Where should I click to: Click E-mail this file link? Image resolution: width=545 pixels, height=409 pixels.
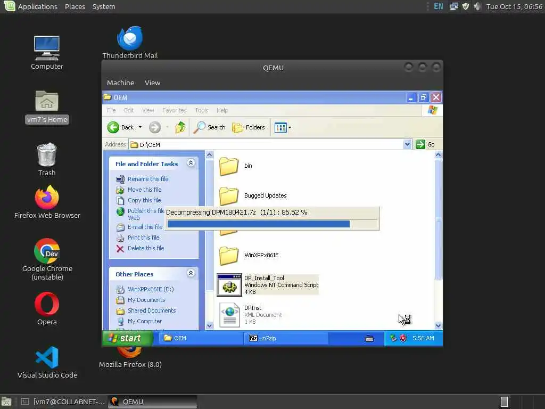click(145, 227)
